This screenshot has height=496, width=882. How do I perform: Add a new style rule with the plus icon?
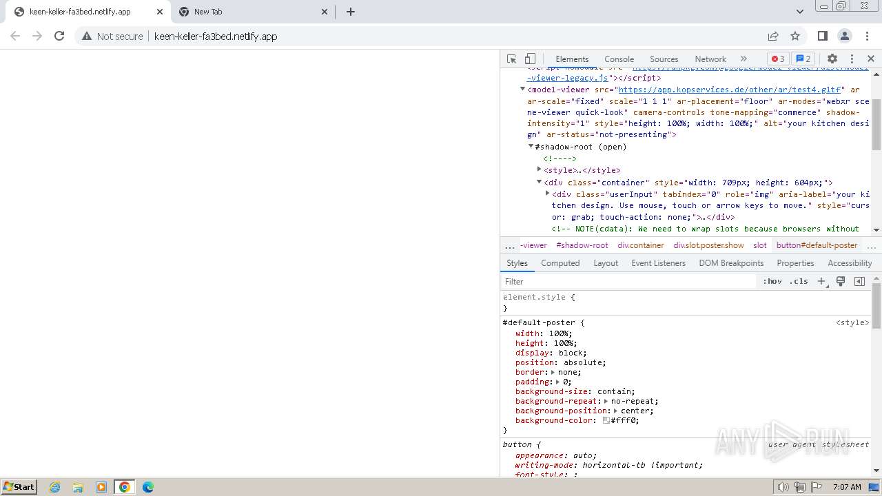tap(821, 281)
